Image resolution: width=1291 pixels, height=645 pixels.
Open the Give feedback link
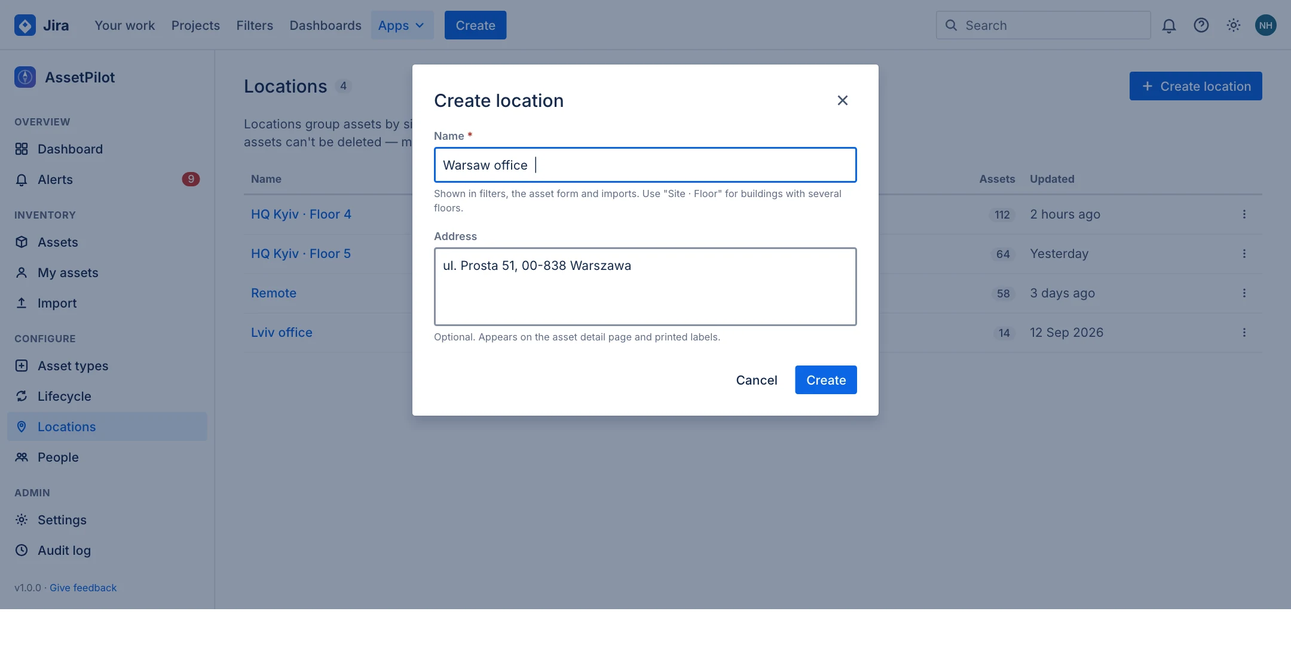[83, 588]
